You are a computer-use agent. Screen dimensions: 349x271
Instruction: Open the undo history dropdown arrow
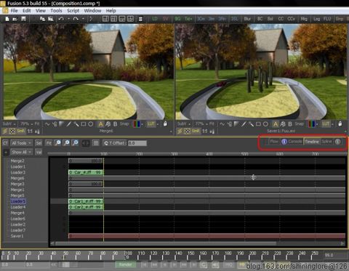68,19
